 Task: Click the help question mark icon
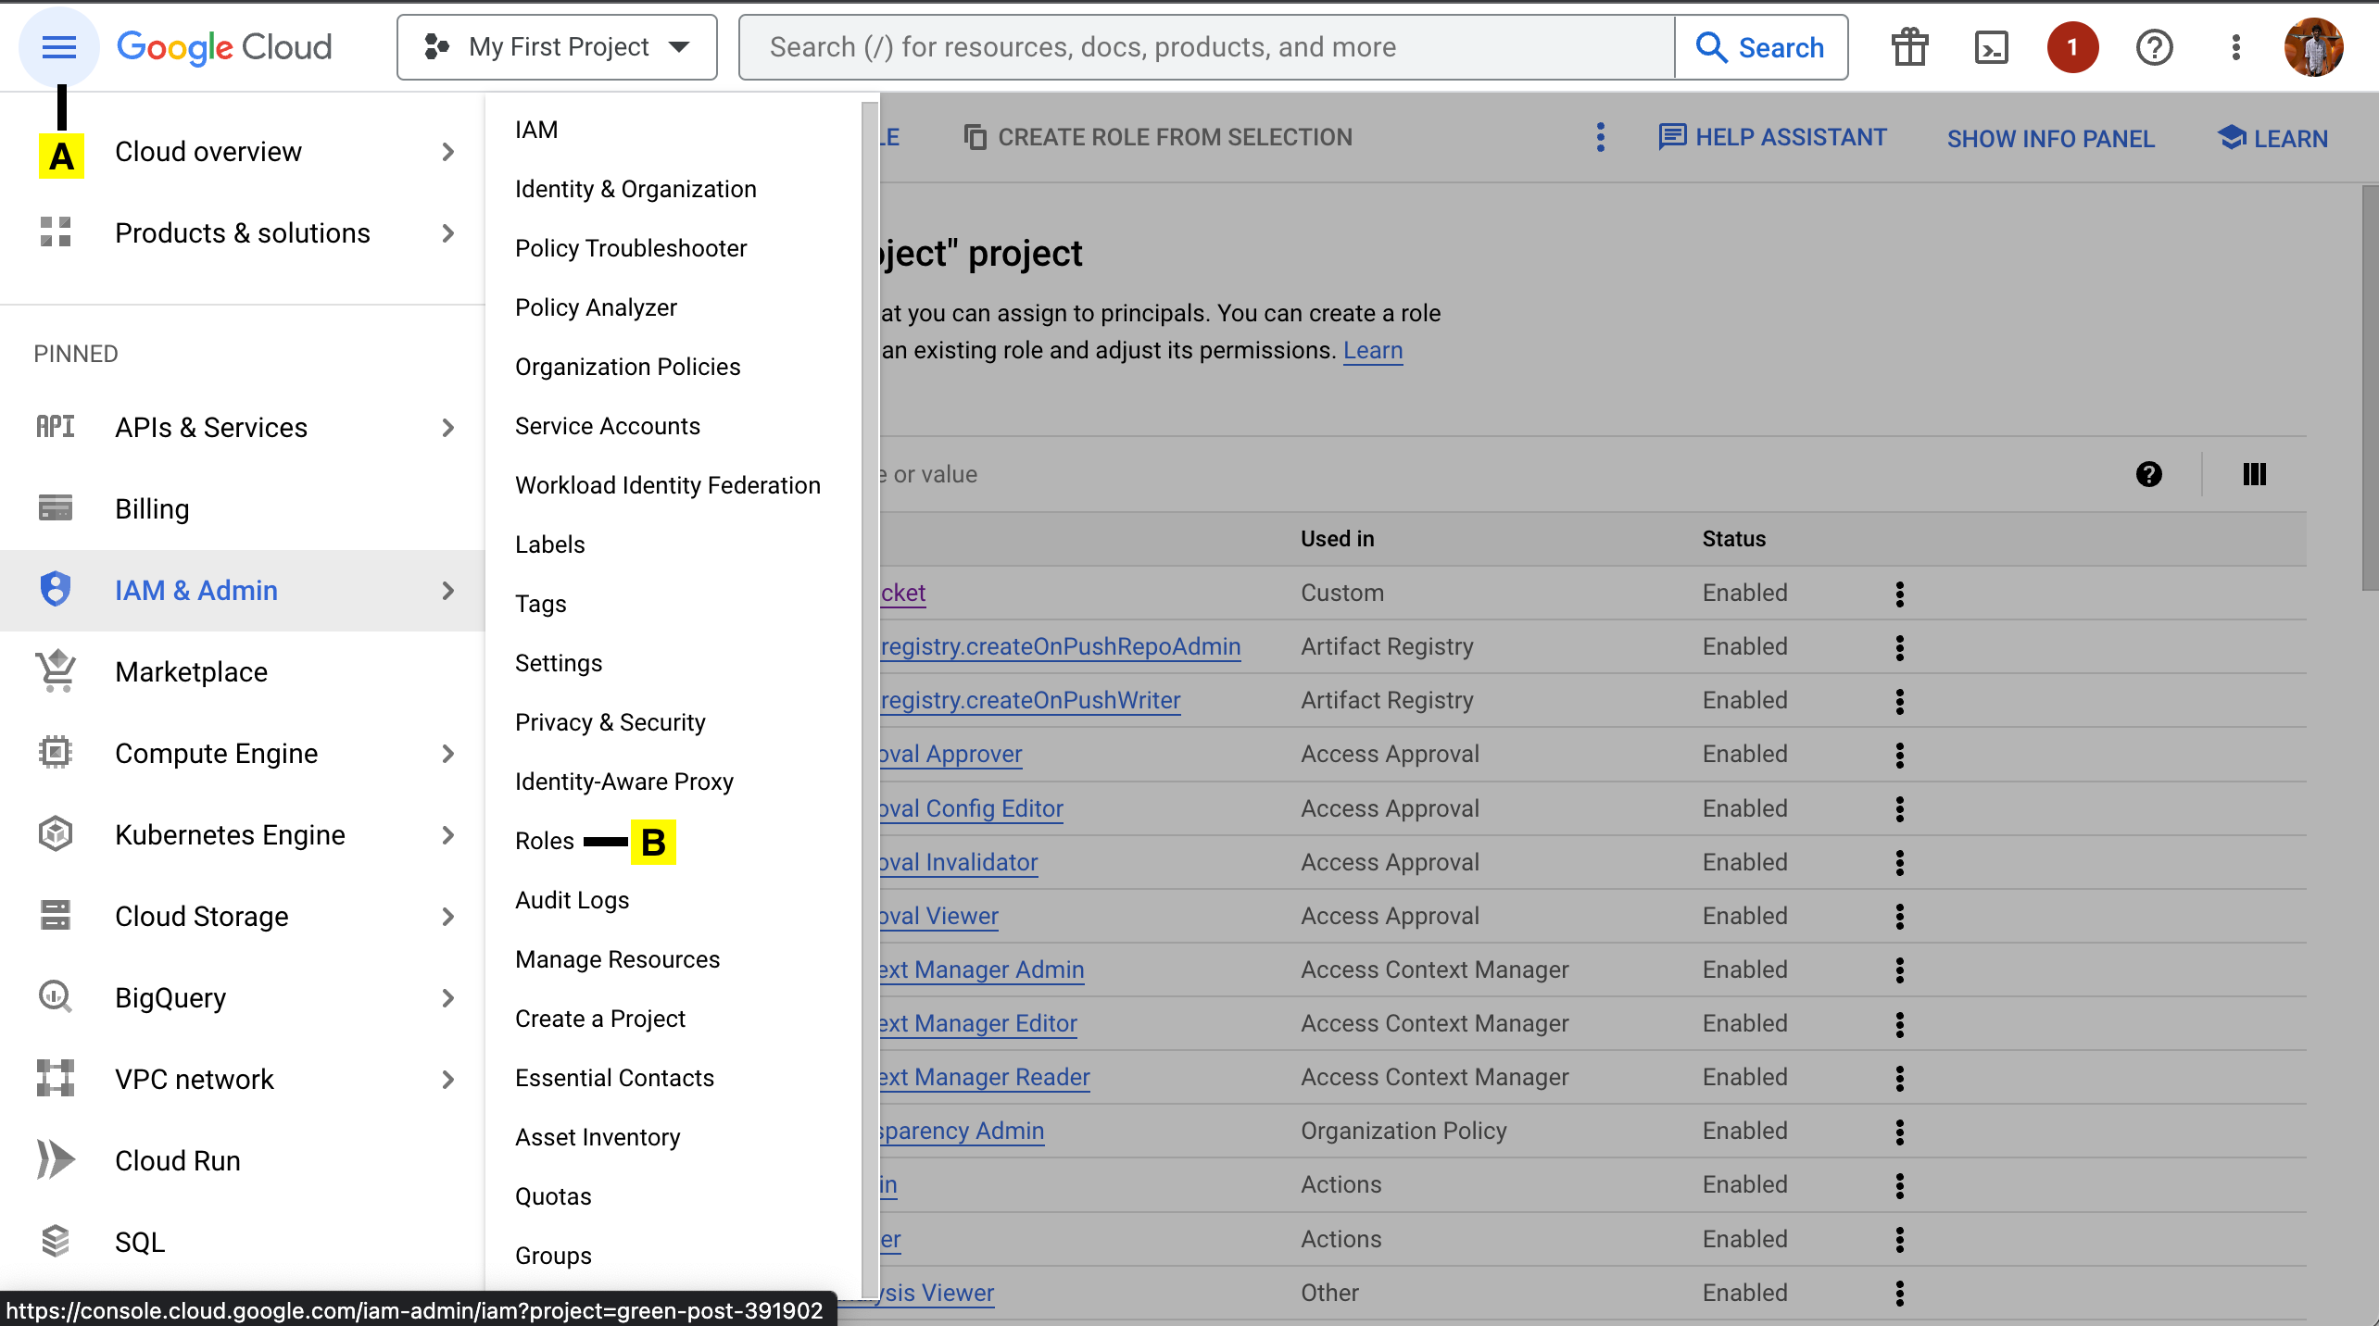pyautogui.click(x=2154, y=47)
